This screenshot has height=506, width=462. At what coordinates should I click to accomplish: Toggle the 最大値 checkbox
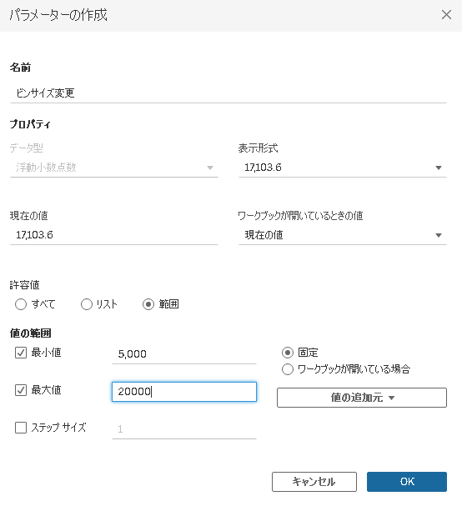point(21,390)
